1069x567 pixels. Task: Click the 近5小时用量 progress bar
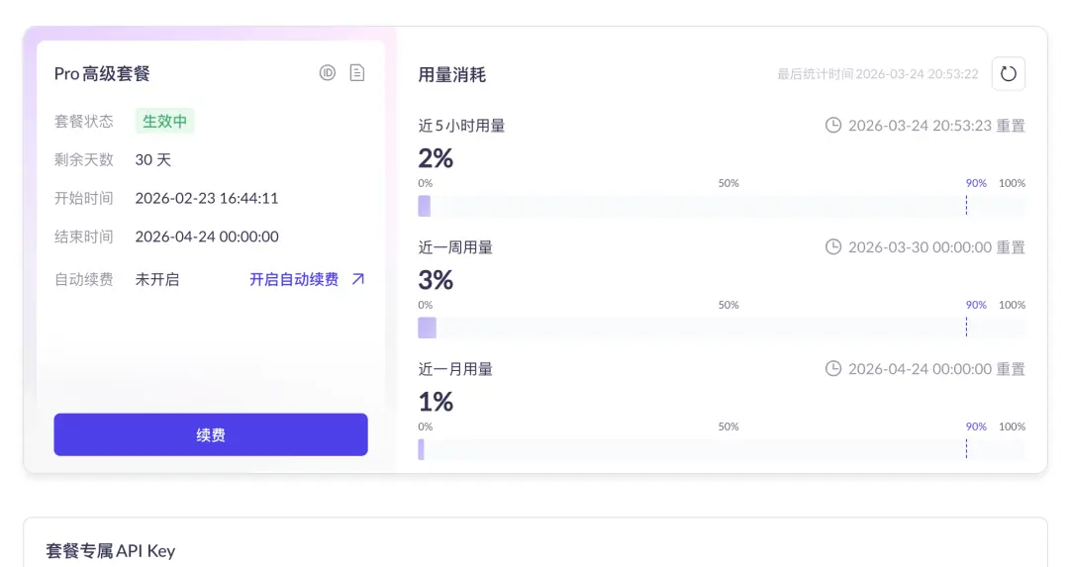tap(722, 206)
